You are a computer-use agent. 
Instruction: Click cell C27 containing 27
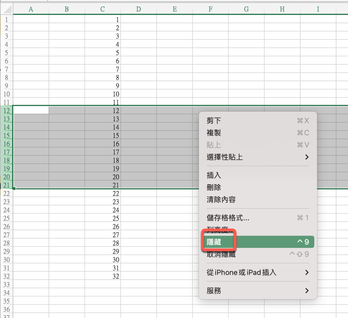pyautogui.click(x=103, y=235)
